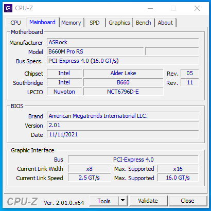Switch to the CPU tab
This screenshot has width=211, height=211.
(x=15, y=23)
